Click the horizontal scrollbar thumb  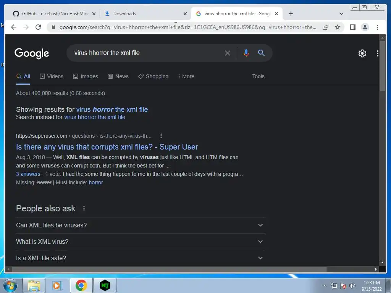click(169, 269)
